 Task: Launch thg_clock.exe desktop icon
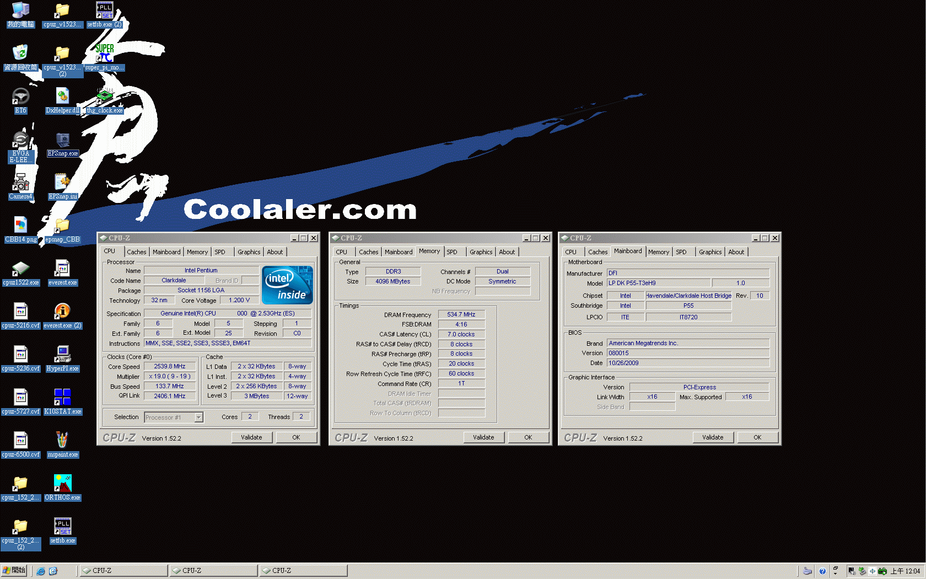tap(104, 101)
